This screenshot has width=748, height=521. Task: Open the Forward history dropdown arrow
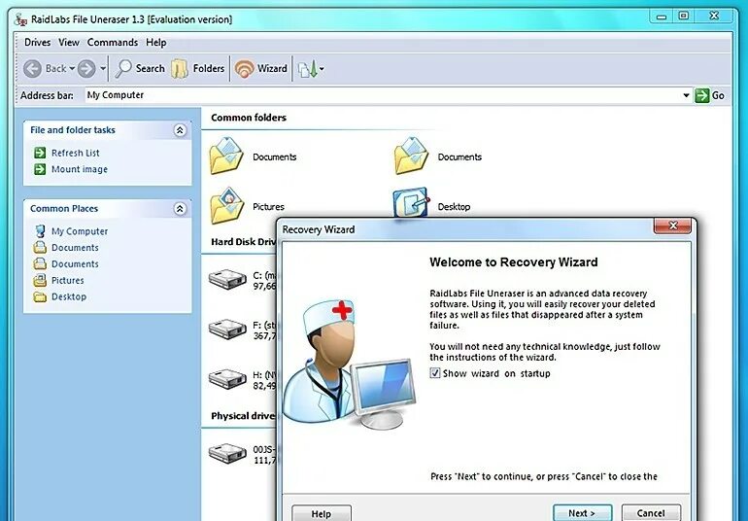103,69
